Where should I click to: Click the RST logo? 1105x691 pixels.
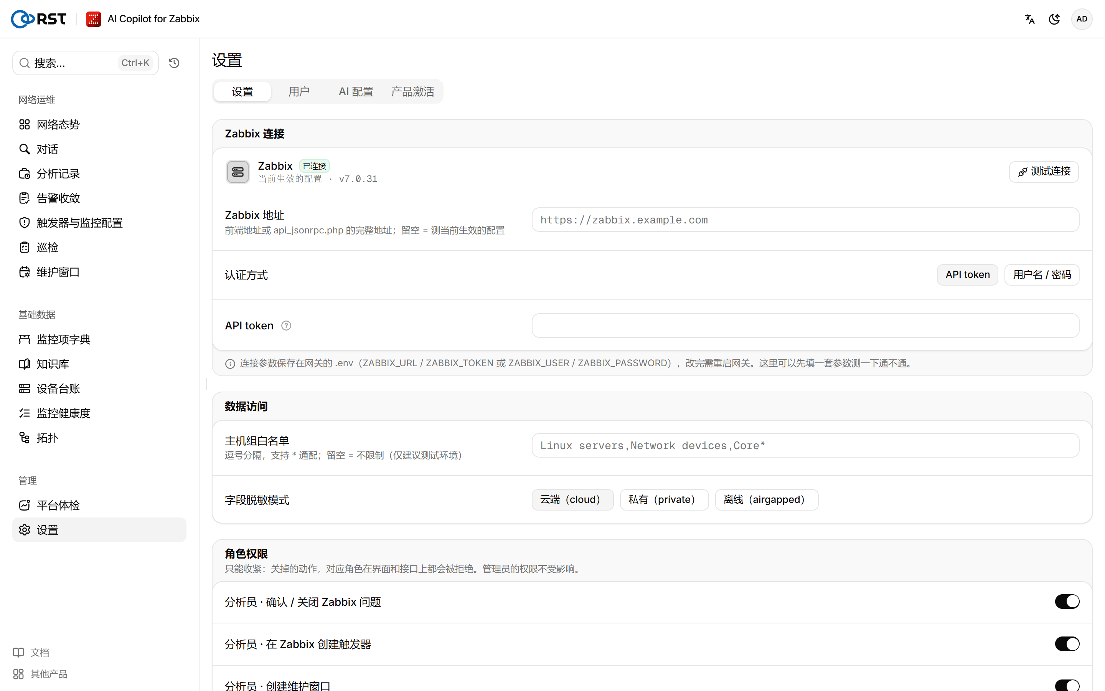(x=38, y=19)
